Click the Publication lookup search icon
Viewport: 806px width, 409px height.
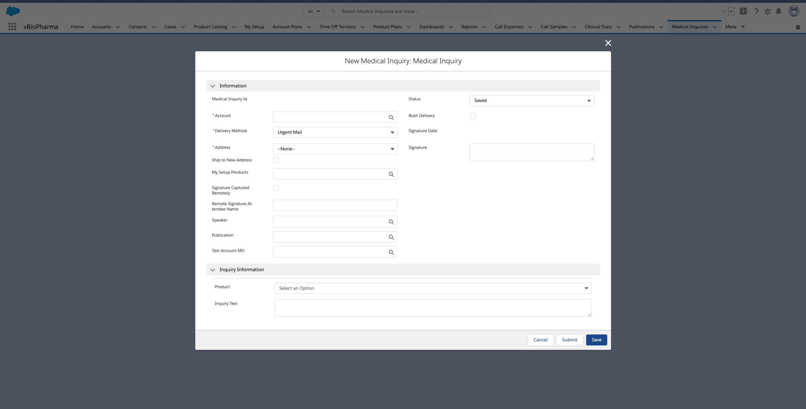click(x=391, y=237)
